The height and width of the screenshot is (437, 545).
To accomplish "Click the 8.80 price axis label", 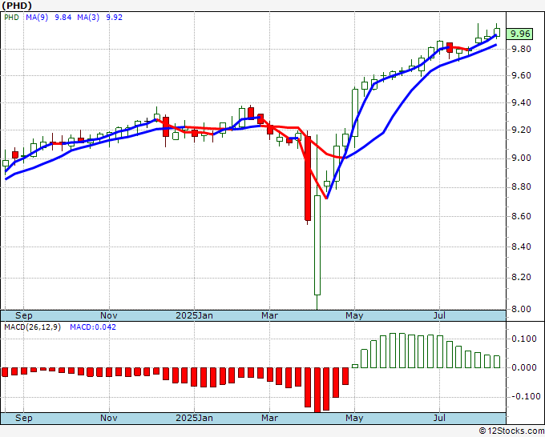I will (521, 187).
